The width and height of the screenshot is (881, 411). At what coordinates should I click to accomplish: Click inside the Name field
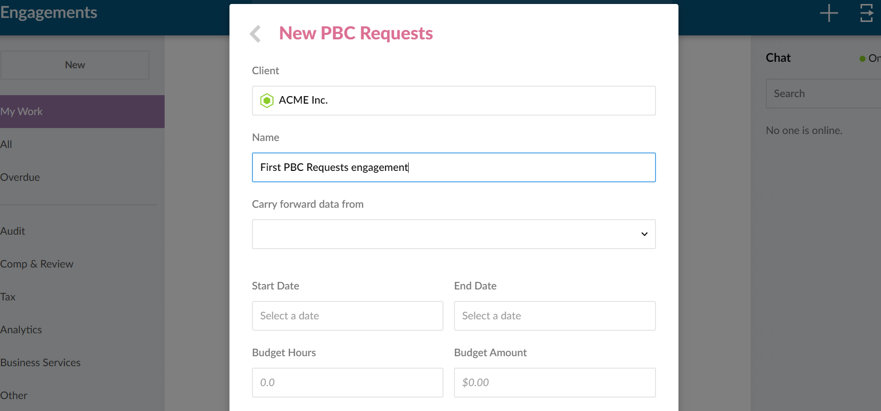(453, 167)
